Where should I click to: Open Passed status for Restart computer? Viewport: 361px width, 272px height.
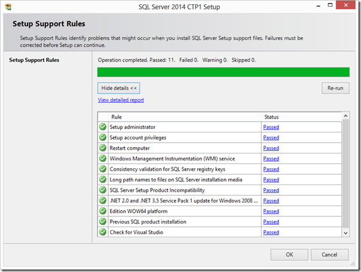tap(271, 148)
